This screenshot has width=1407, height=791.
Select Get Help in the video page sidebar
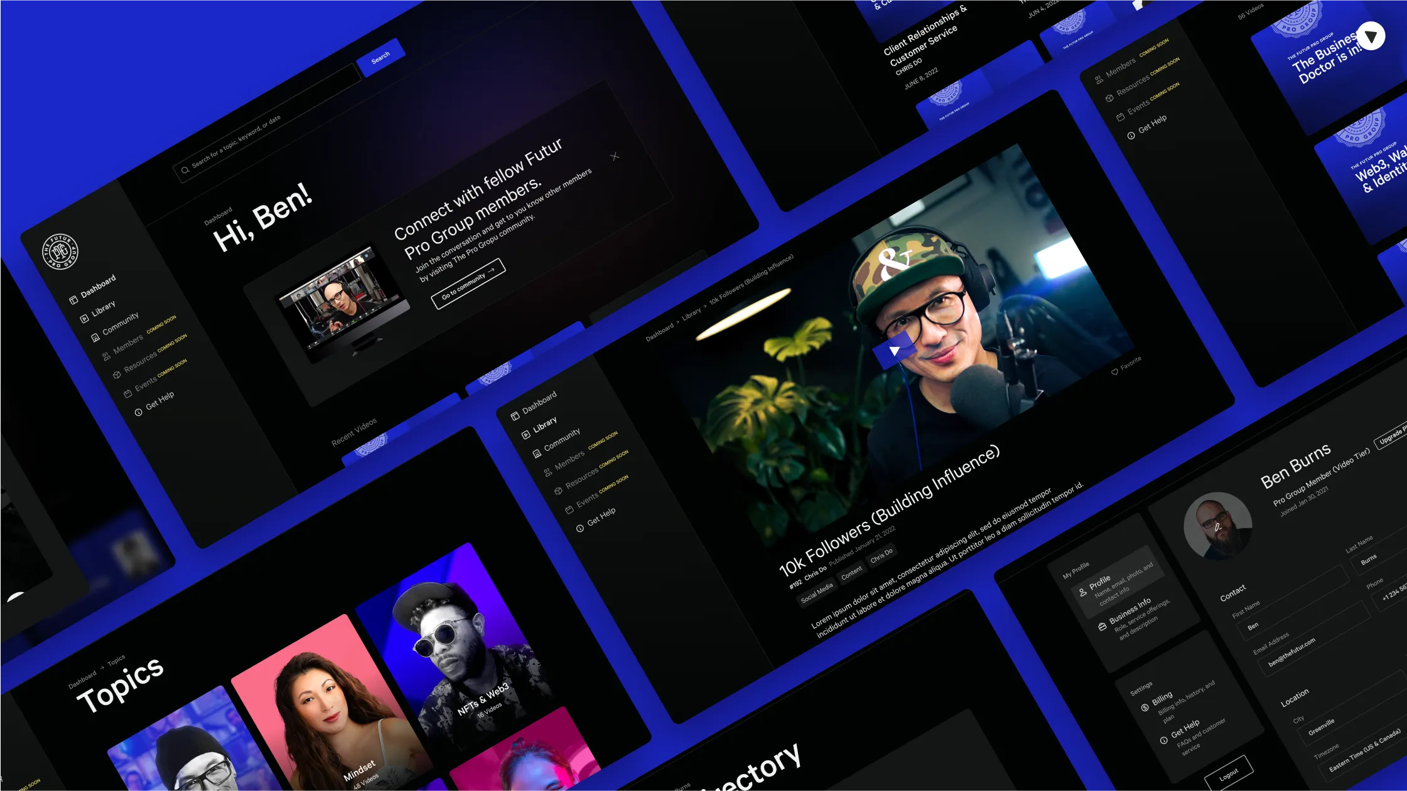pyautogui.click(x=601, y=516)
